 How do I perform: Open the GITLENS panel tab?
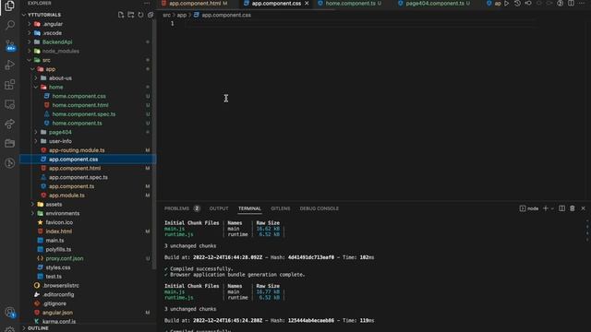pos(281,208)
